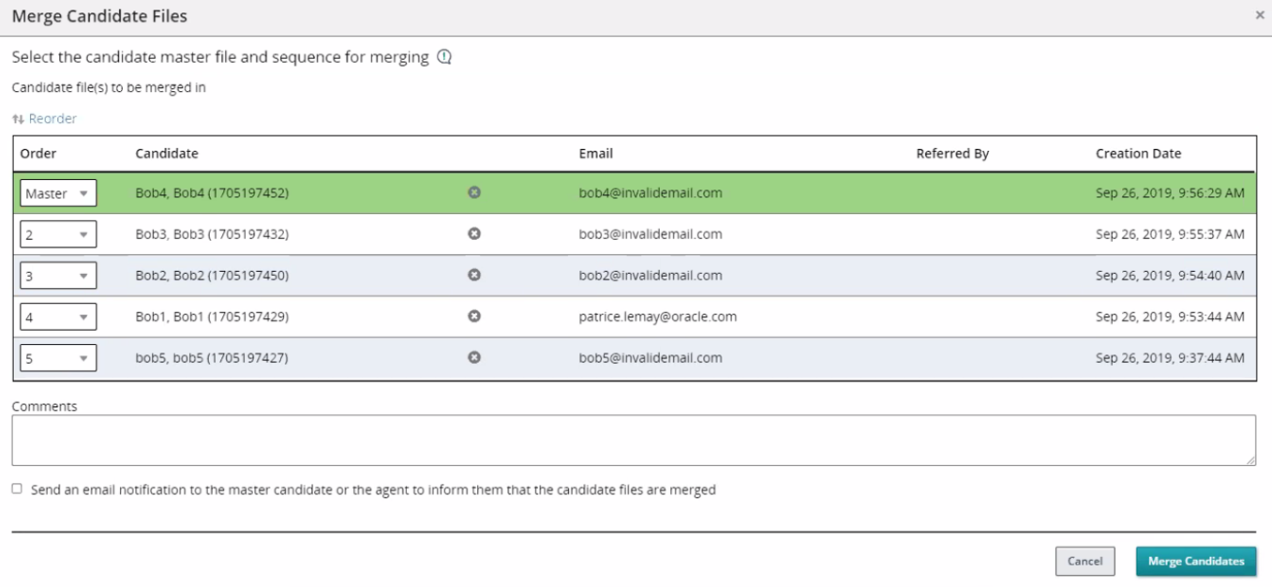Click the info icon beside merging heading

444,57
